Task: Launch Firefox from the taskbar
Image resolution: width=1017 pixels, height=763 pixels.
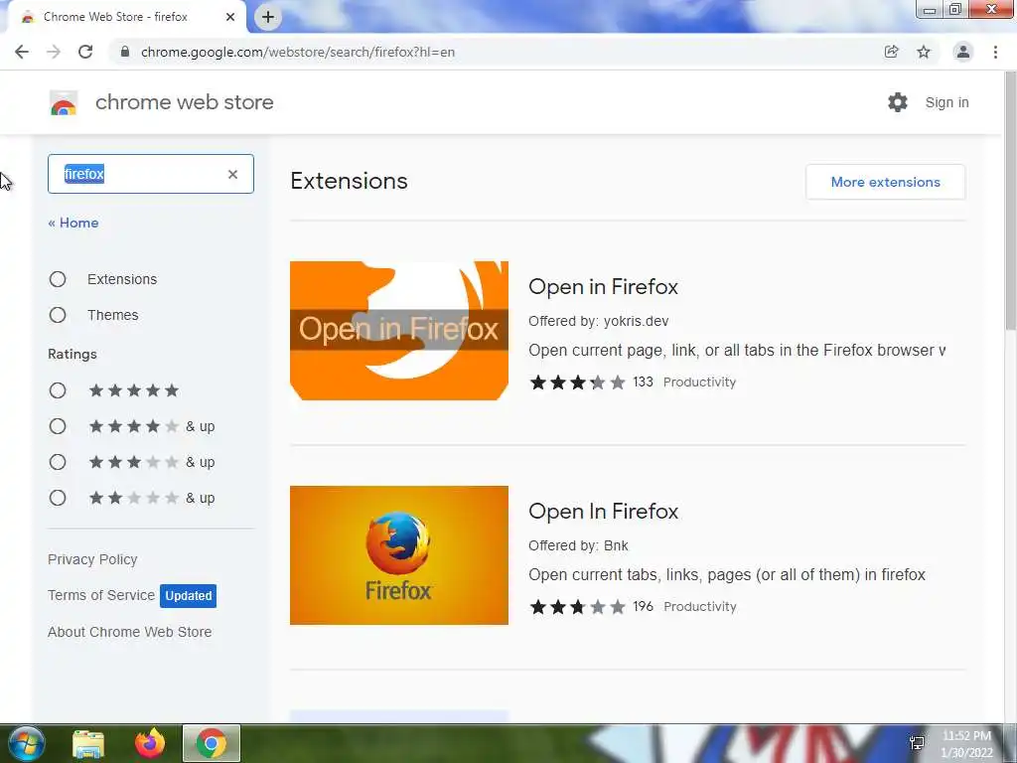Action: 150,743
